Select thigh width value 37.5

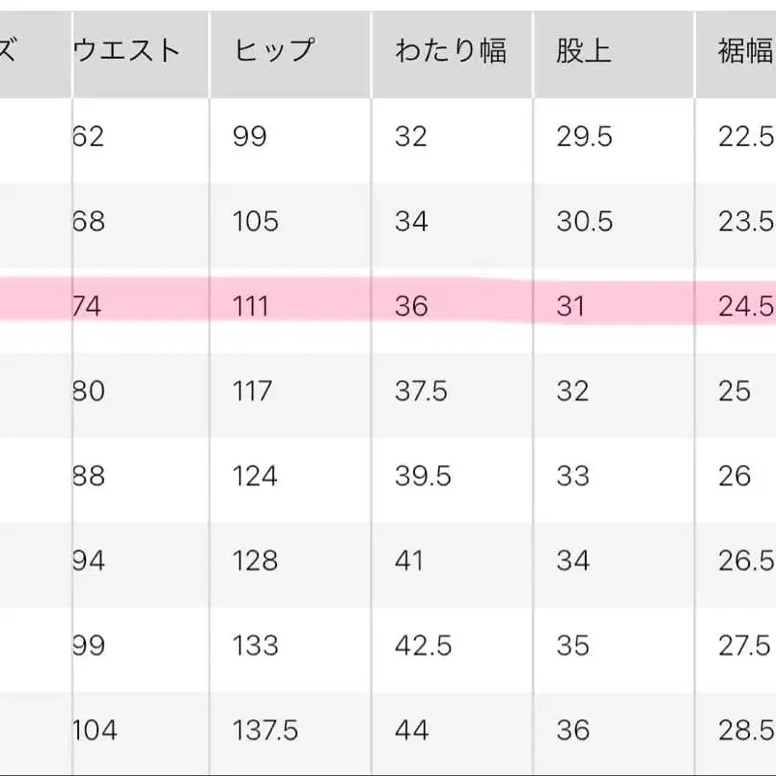[x=421, y=391]
